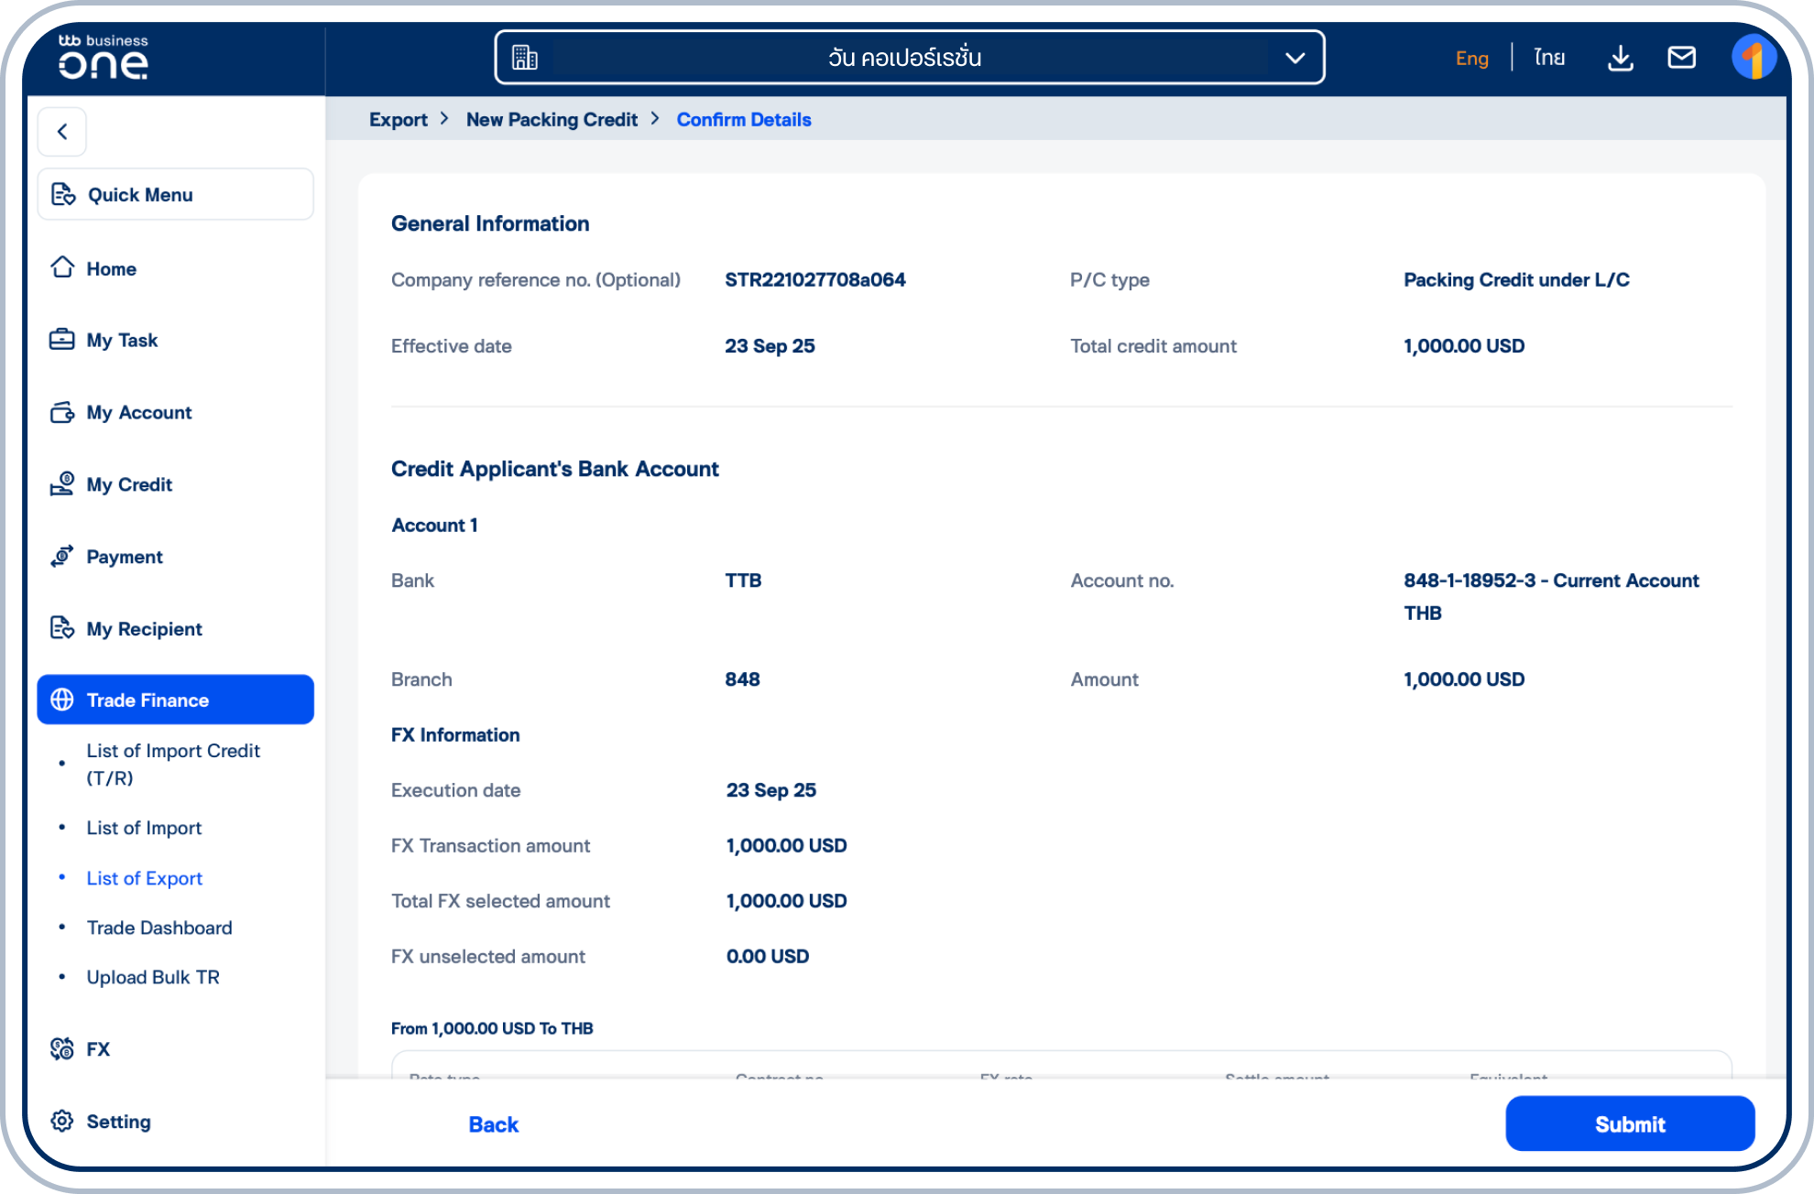The width and height of the screenshot is (1814, 1194).
Task: Click the Setting gear icon
Action: [62, 1122]
